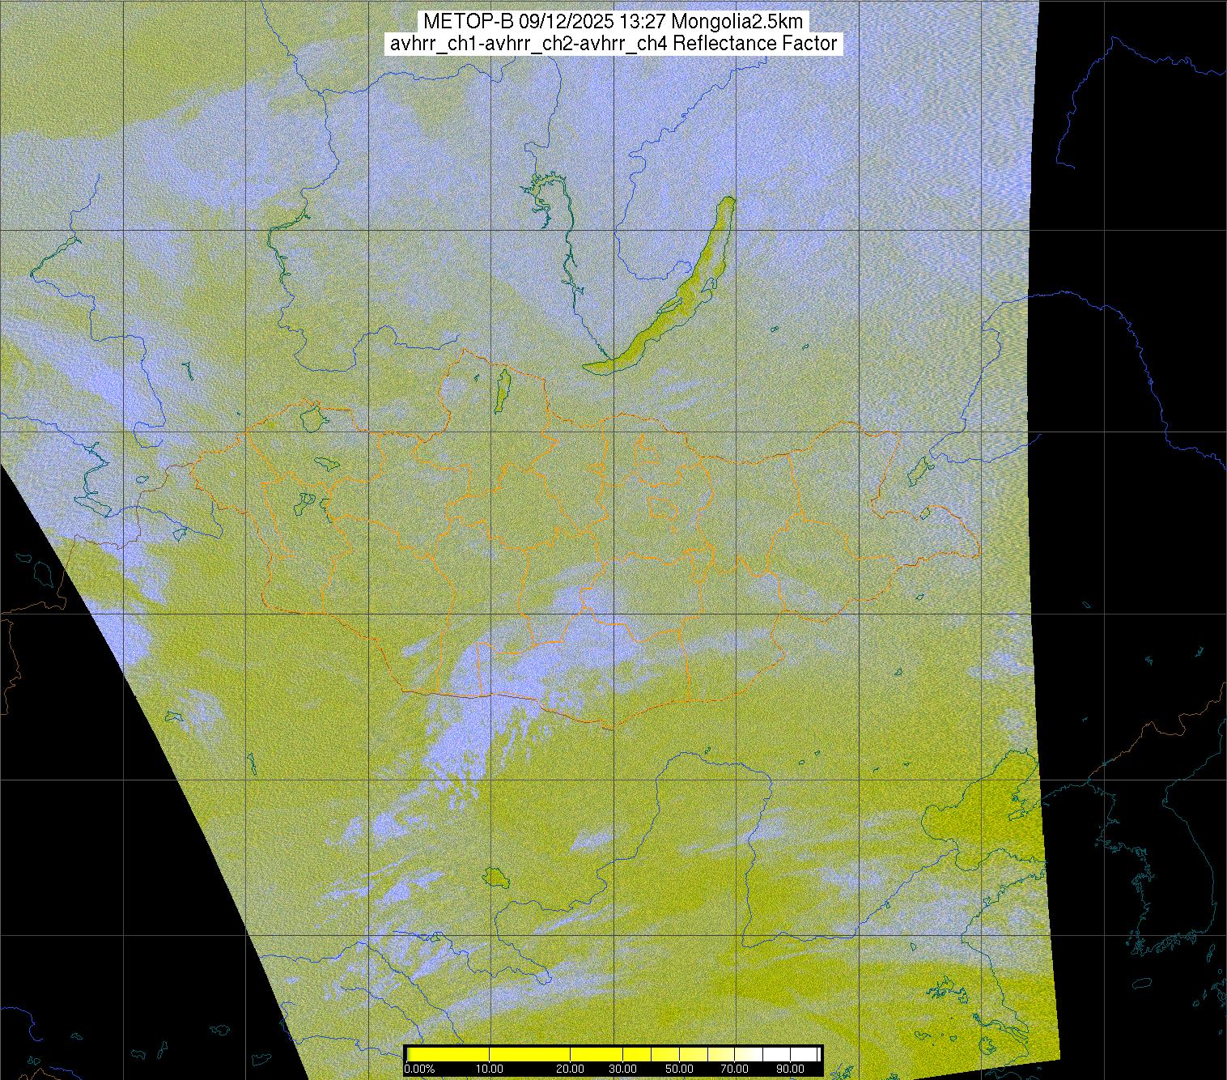Click the avhrr Reflectance Factor subtitle label

click(x=613, y=44)
